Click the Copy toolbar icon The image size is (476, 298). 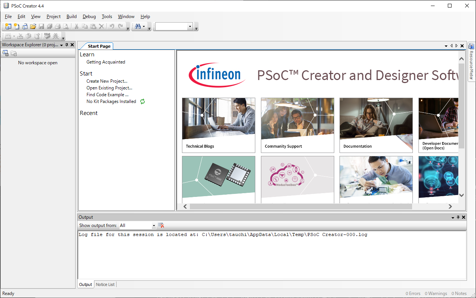click(x=85, y=26)
